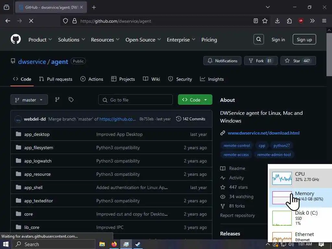
Task: Open the master branch dropdown
Action: point(29,100)
